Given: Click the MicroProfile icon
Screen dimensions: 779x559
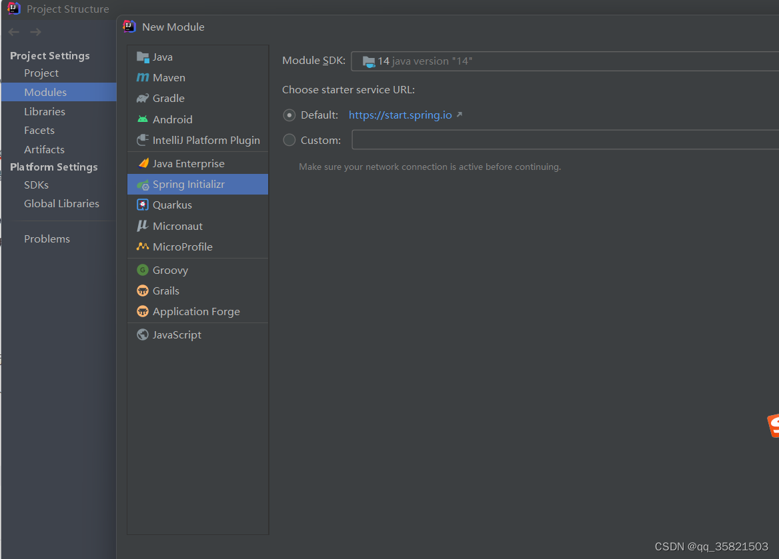Looking at the screenshot, I should click(x=143, y=247).
